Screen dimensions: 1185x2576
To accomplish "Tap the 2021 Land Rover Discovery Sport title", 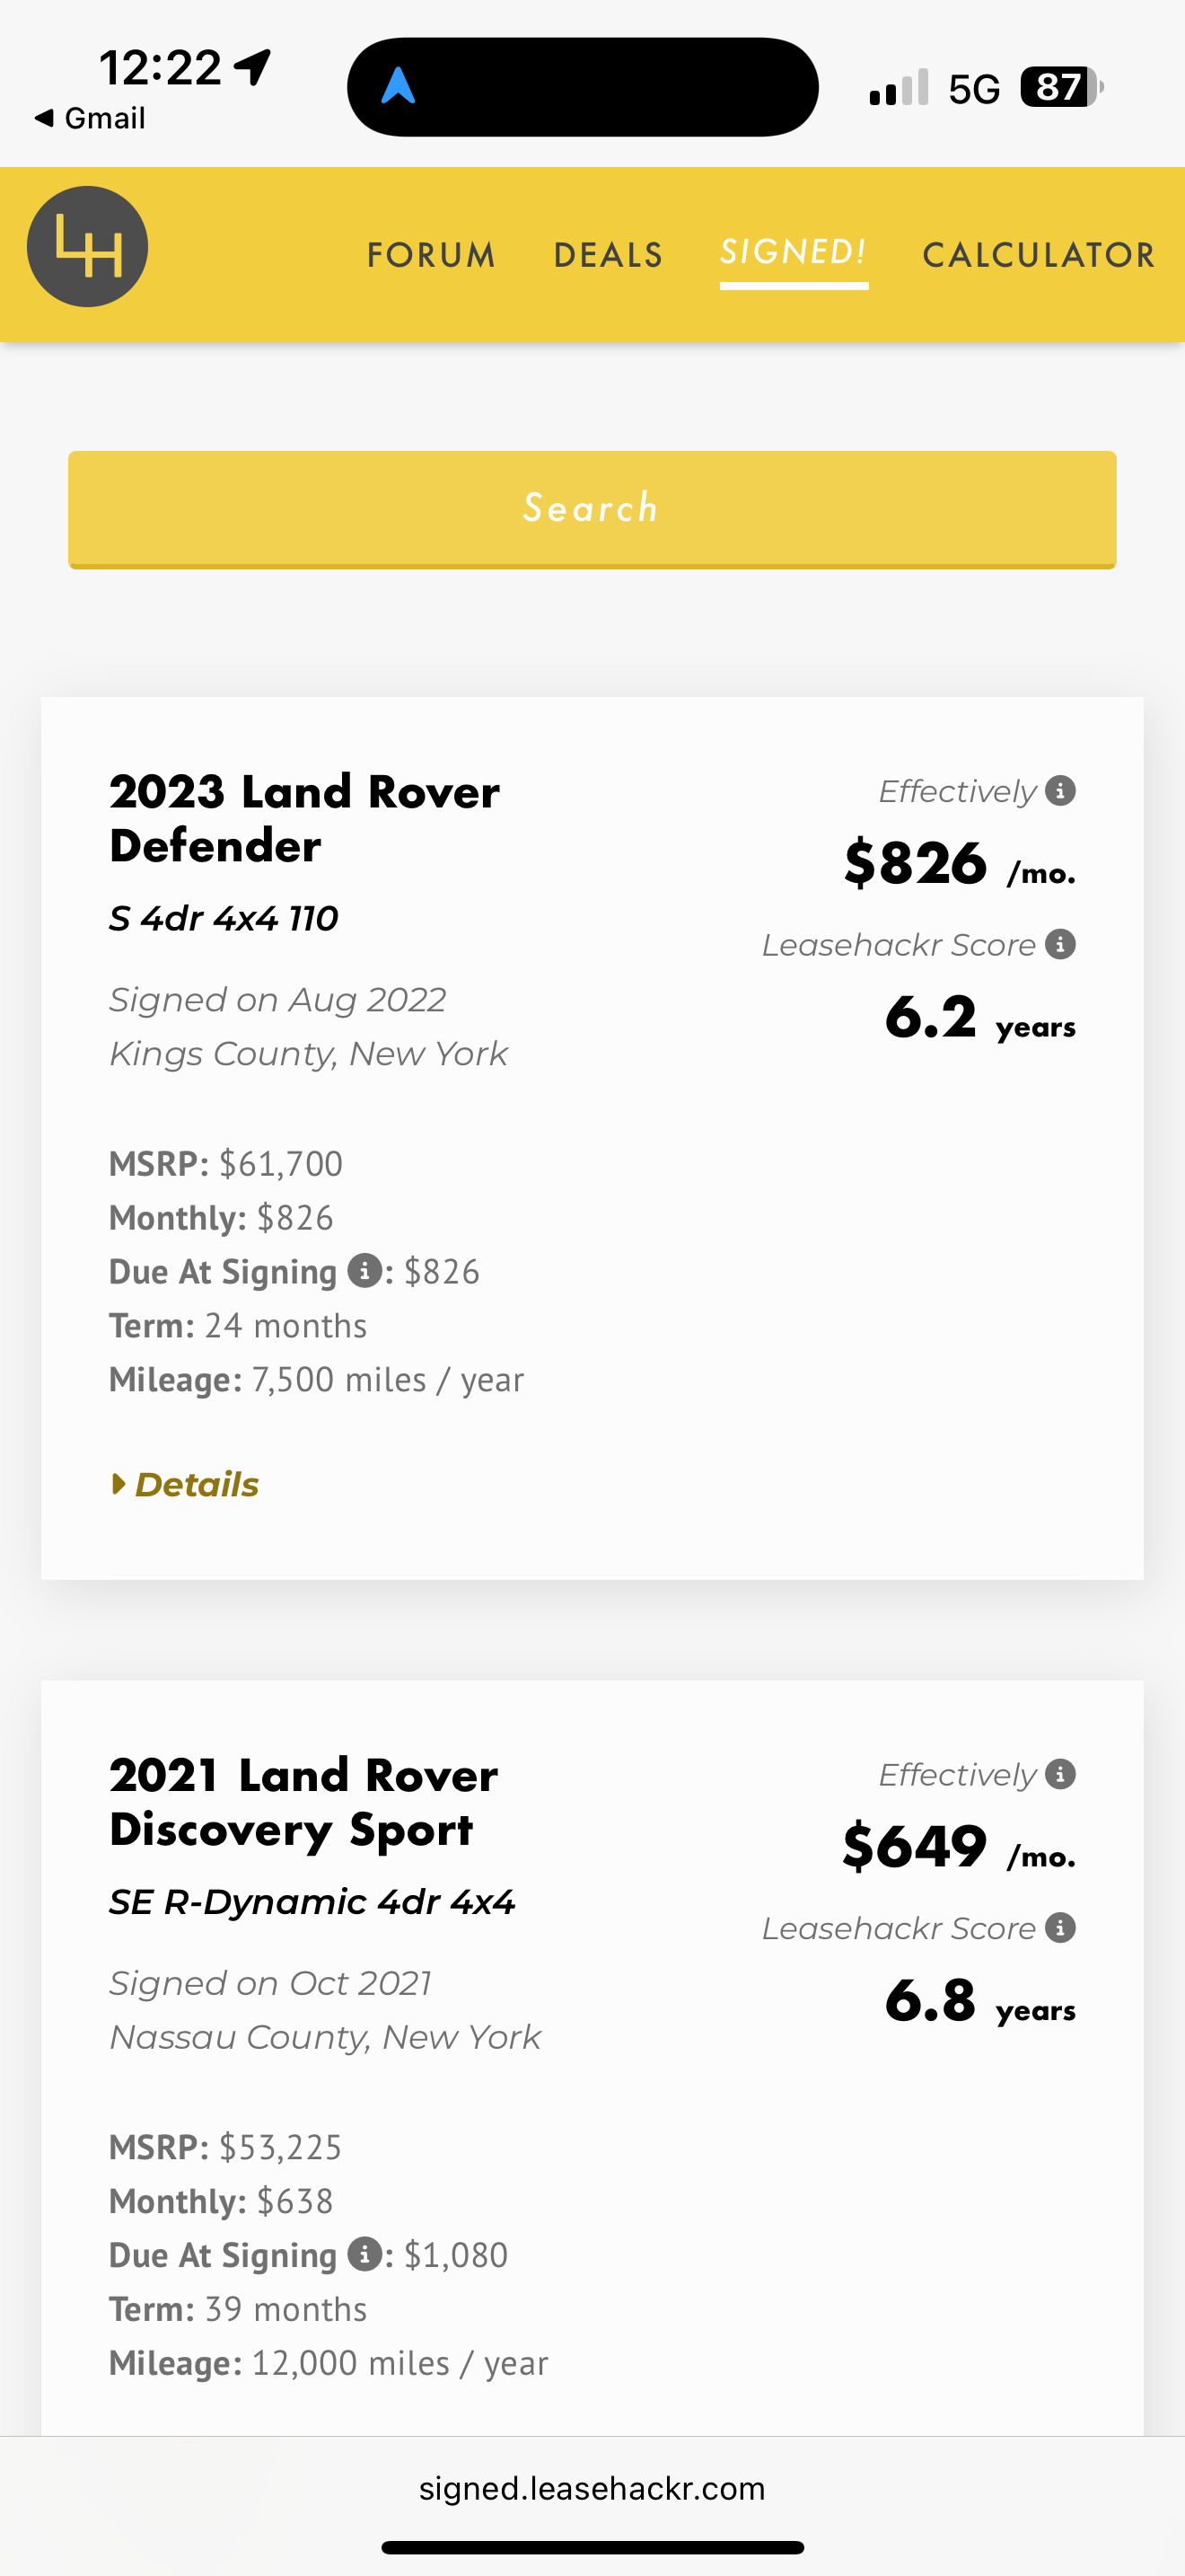I will coord(303,1802).
